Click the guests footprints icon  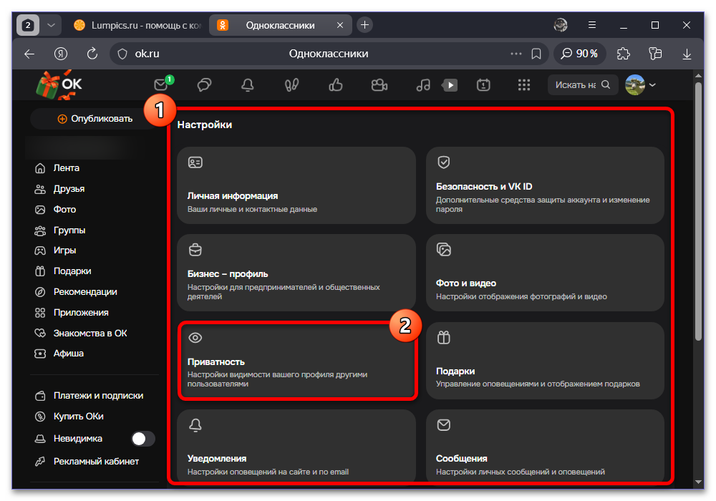(291, 85)
